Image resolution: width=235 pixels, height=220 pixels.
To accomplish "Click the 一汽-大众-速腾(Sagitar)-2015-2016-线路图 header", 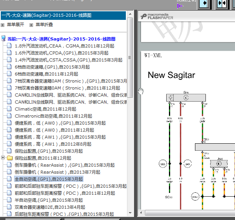I will 63,16.
